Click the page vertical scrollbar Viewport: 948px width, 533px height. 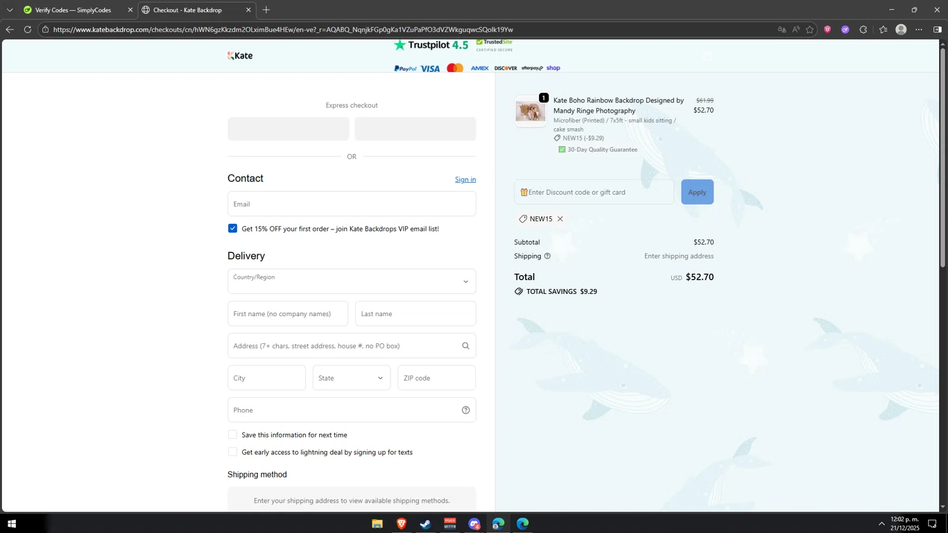943,157
